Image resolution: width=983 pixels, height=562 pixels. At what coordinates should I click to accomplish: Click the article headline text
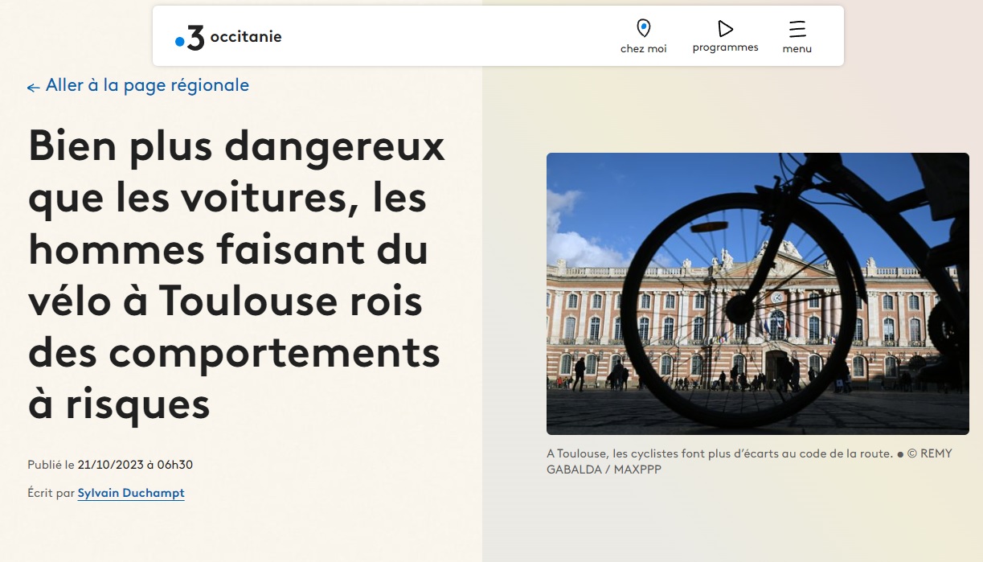[236, 276]
